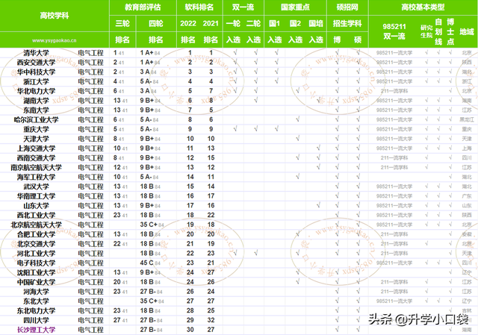Select the 北京交通大学 cell
Image resolution: width=478 pixels, height=335 pixels.
tap(36, 244)
